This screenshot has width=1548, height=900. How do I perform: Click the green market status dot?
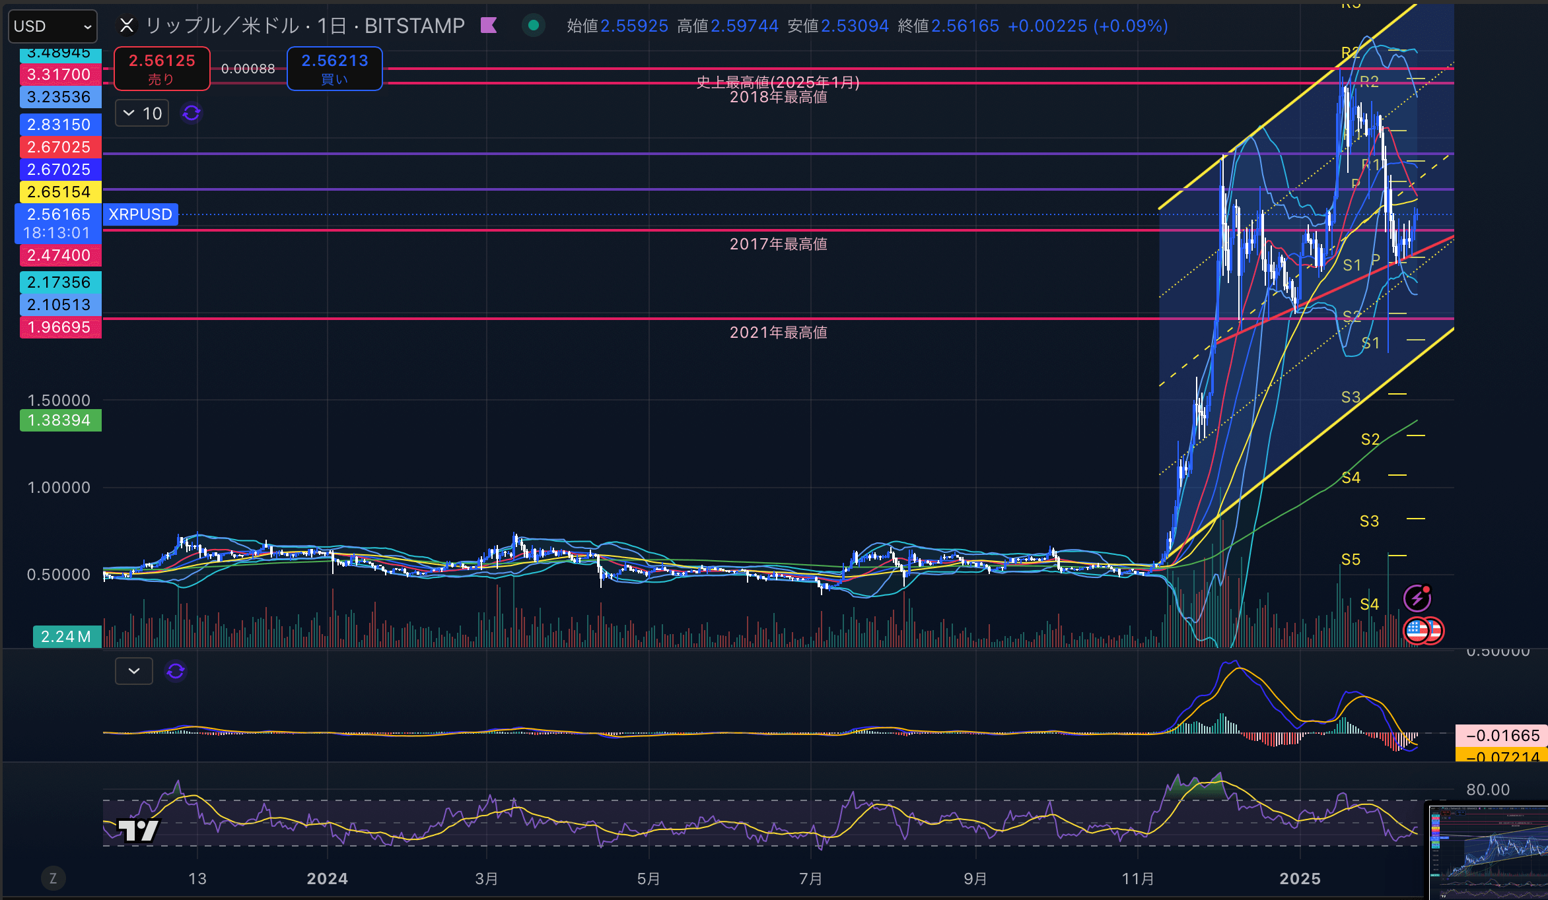coord(534,26)
